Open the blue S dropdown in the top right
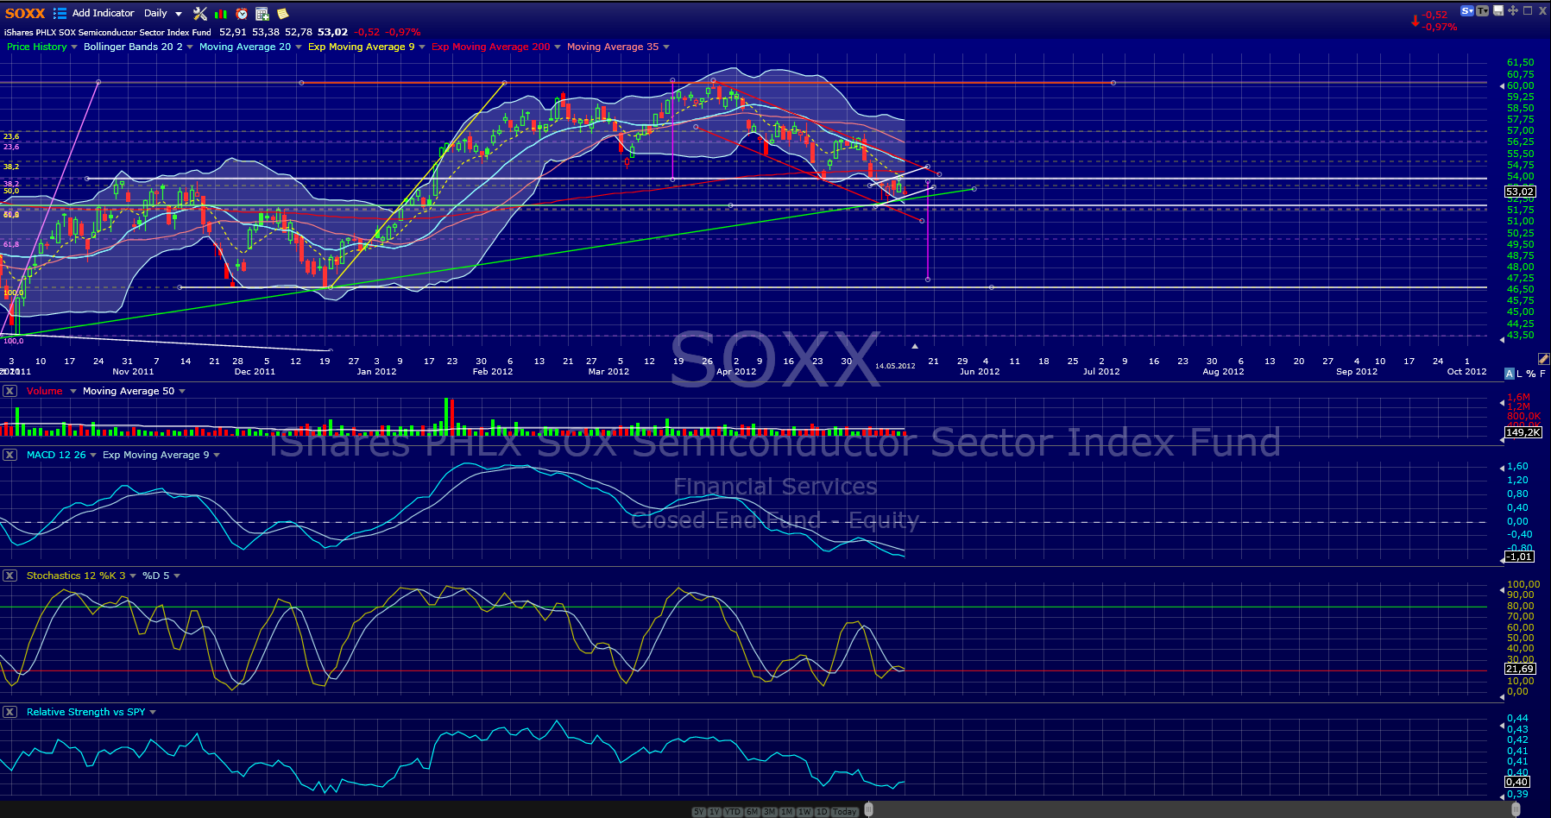 [x=1467, y=11]
